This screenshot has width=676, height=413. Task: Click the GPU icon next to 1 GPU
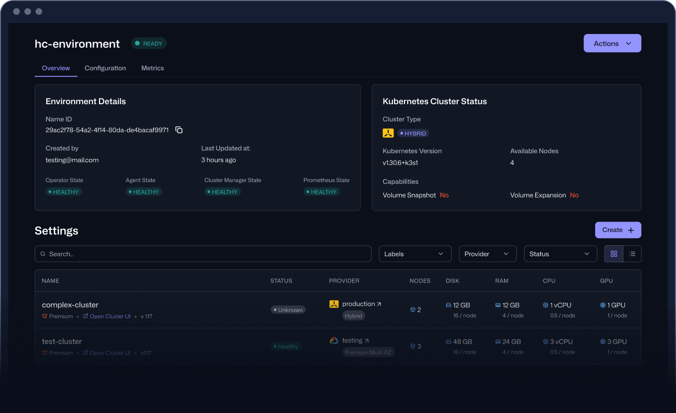(603, 305)
